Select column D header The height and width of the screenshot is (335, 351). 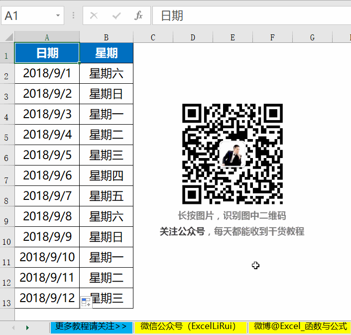(x=193, y=37)
